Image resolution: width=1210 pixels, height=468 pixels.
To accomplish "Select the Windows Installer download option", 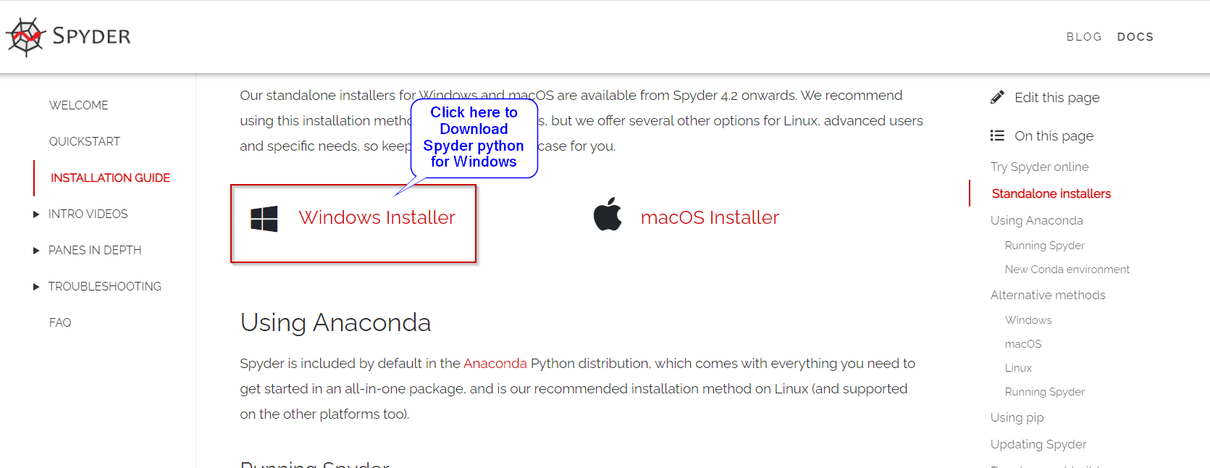I will [x=377, y=217].
